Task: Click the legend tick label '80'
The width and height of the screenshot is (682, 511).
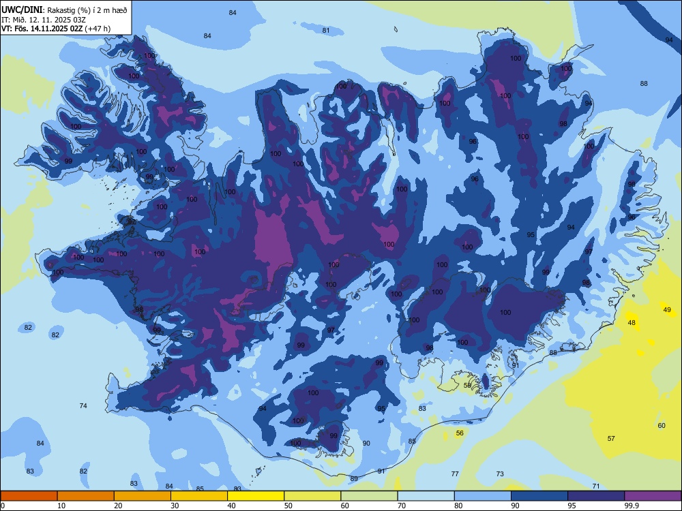Action: [x=458, y=506]
